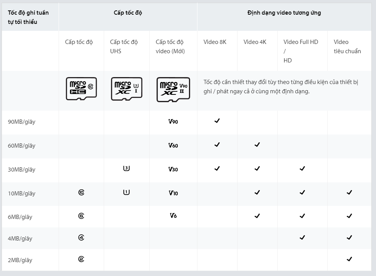Click the Video Full HD / HD column header
This screenshot has width=376, height=276.
pos(301,51)
